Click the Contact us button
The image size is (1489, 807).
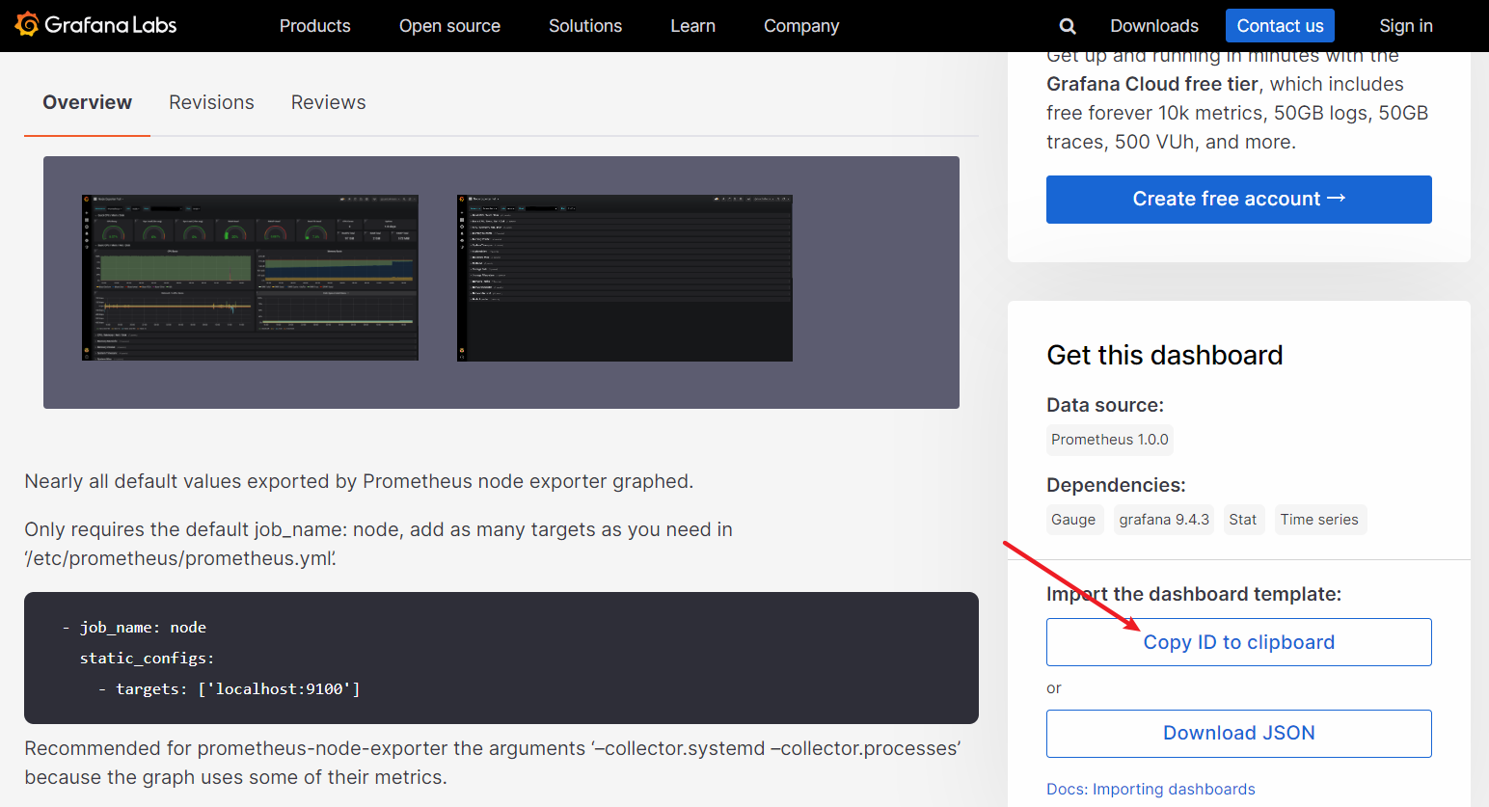(1280, 26)
